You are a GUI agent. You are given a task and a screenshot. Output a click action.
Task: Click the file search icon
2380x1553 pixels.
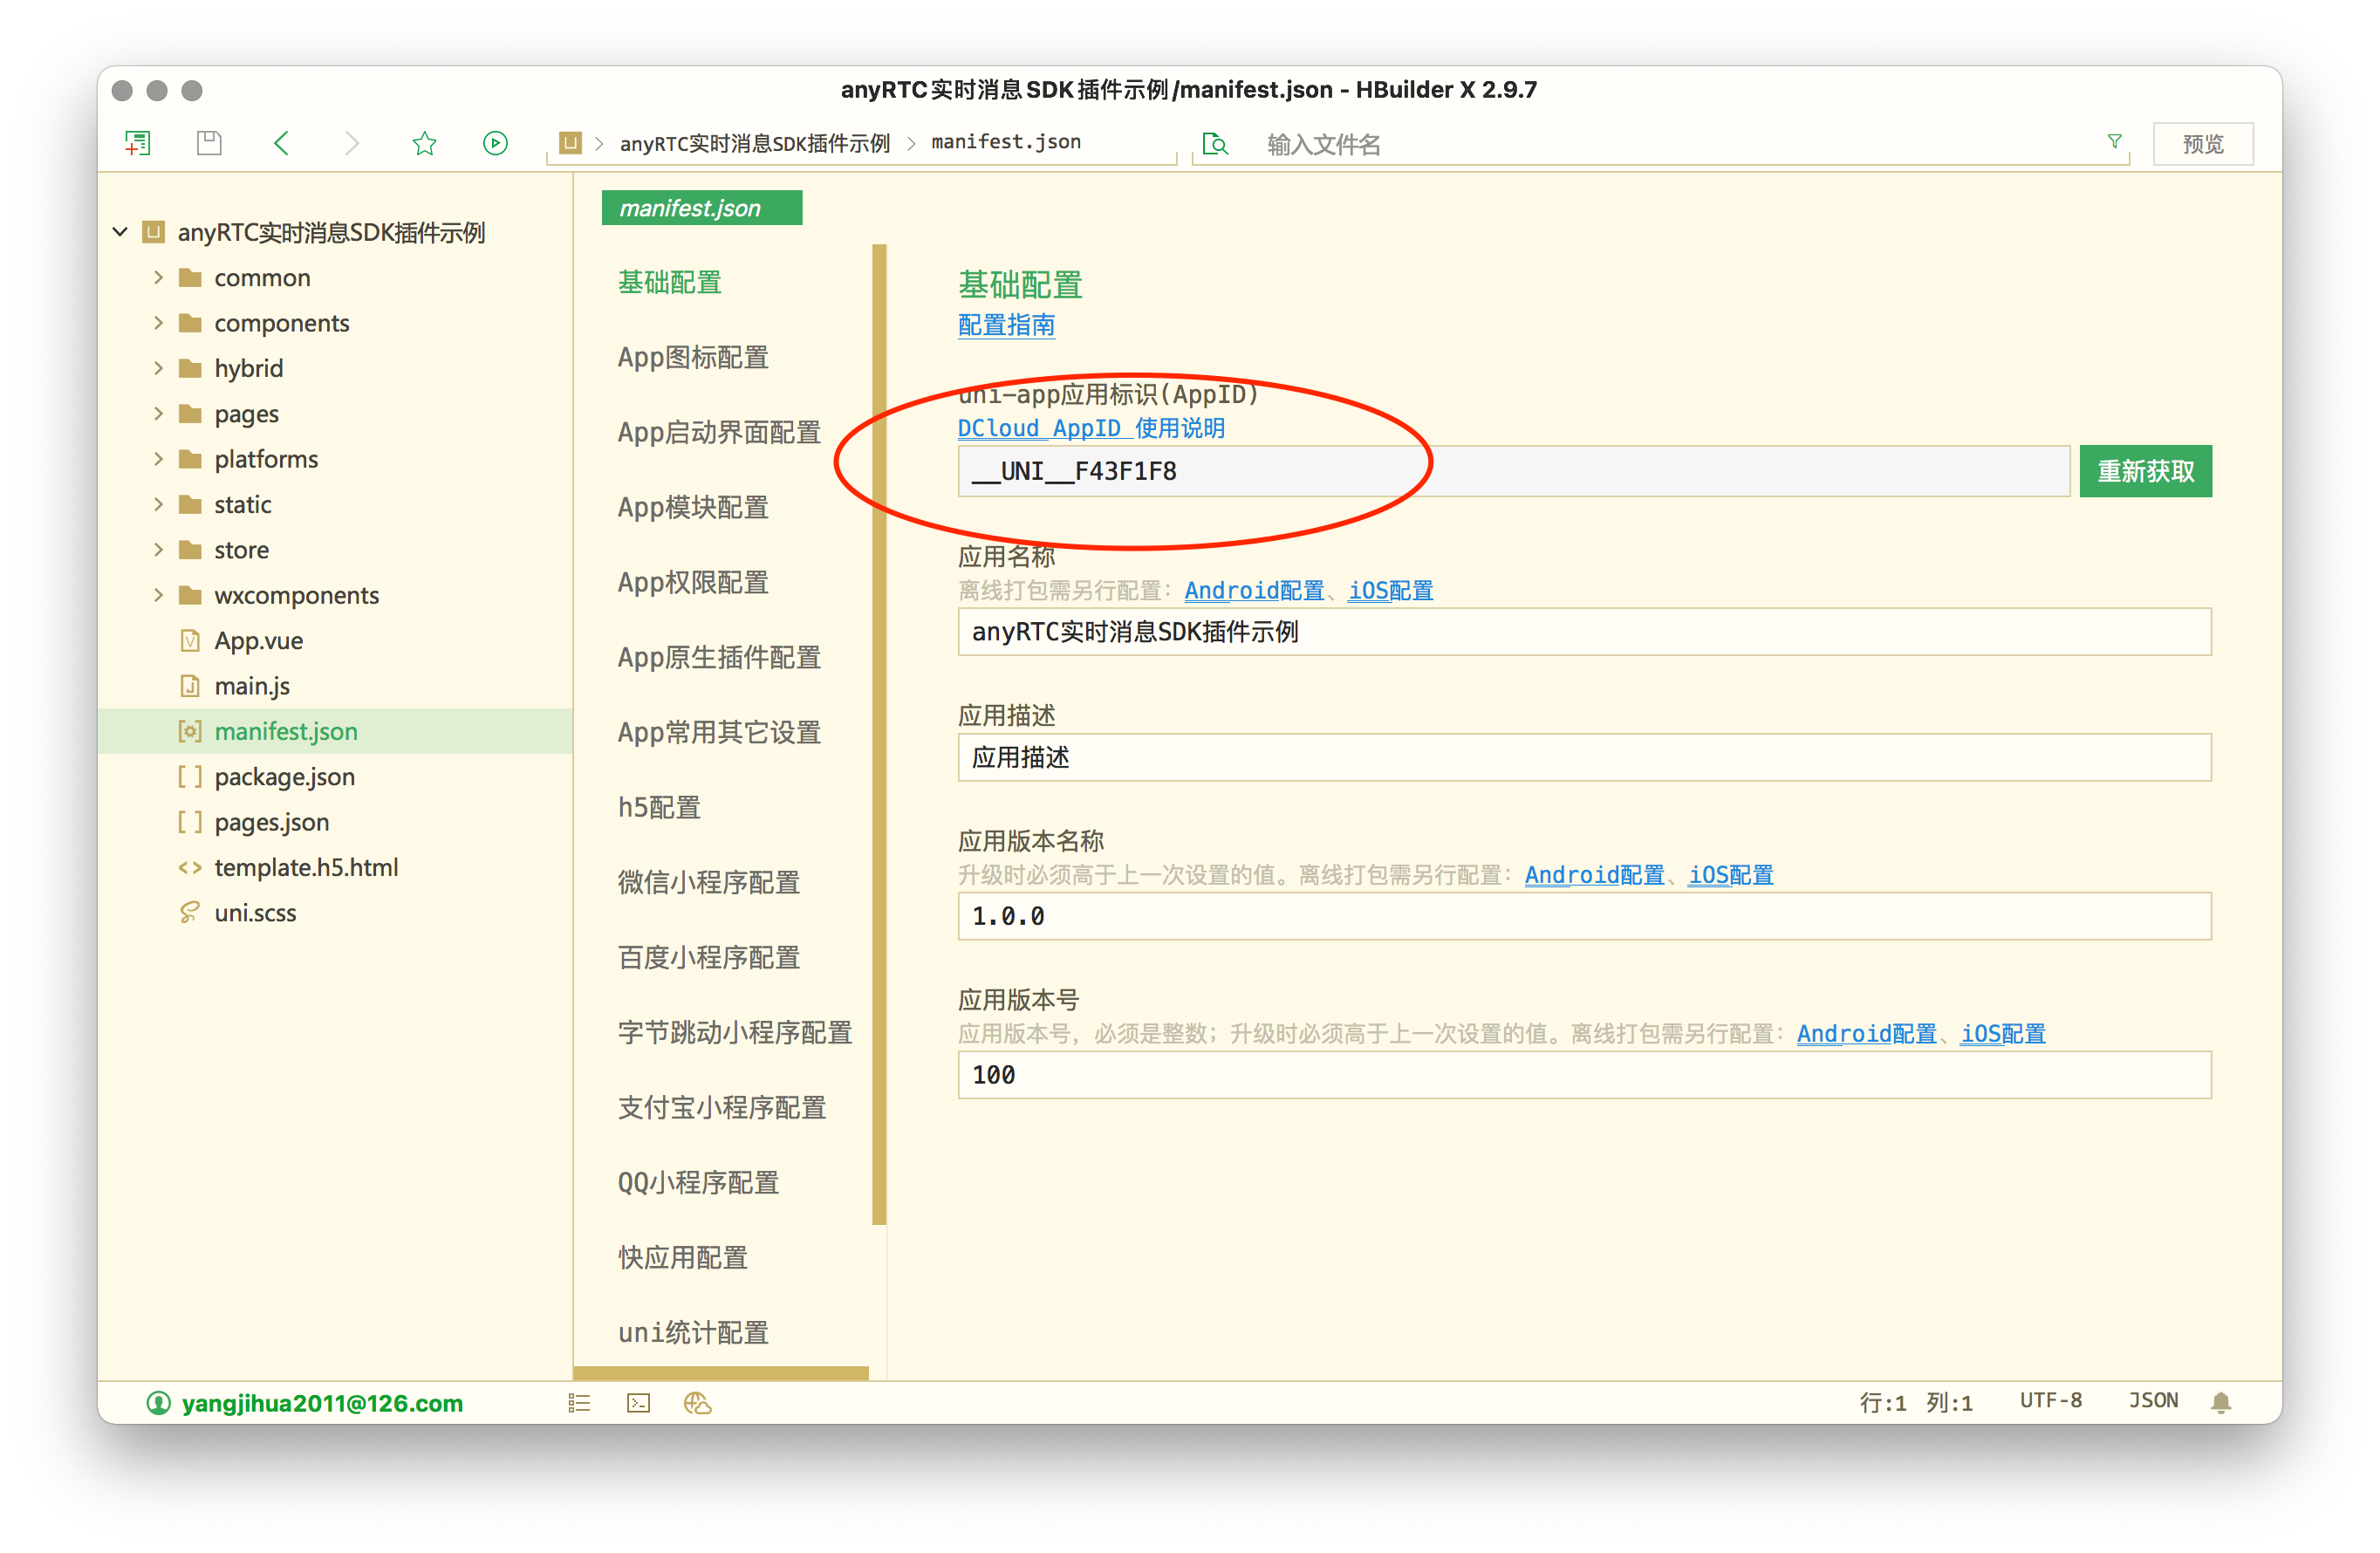(x=1215, y=144)
